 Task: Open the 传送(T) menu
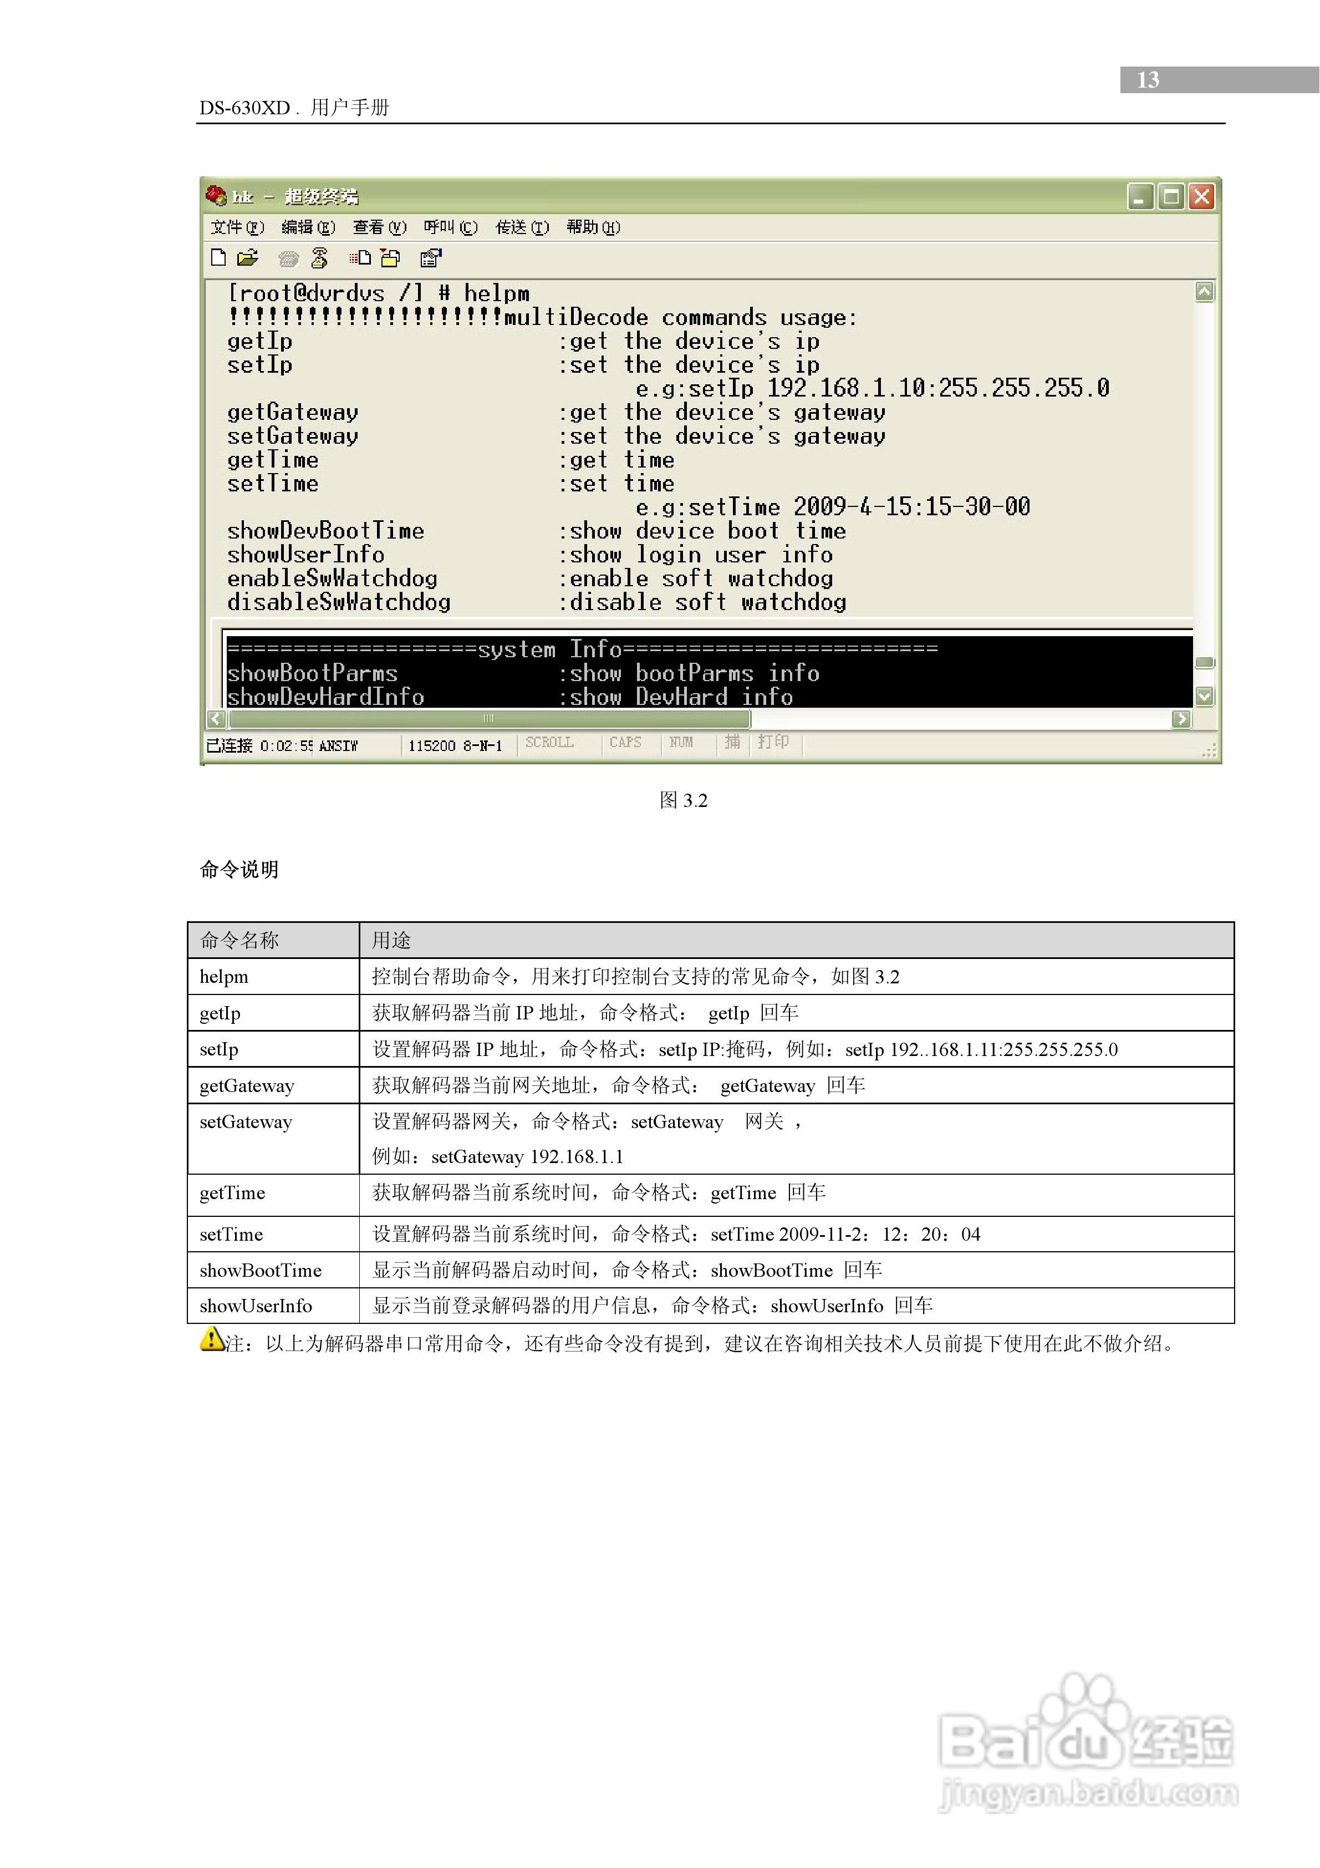coord(522,227)
